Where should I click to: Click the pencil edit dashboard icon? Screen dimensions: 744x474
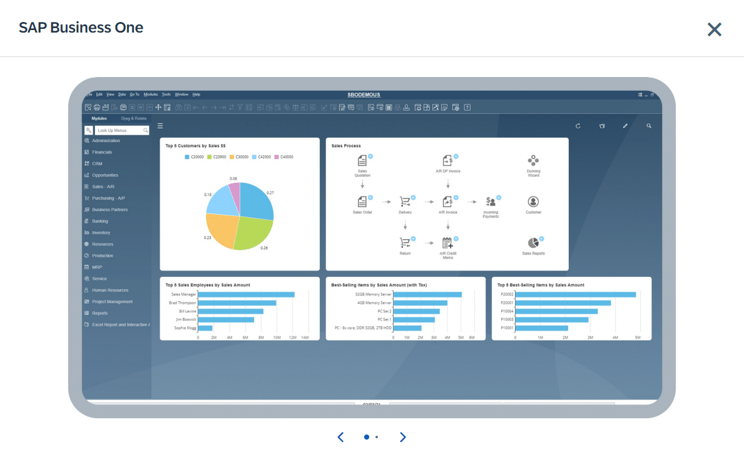coord(625,126)
